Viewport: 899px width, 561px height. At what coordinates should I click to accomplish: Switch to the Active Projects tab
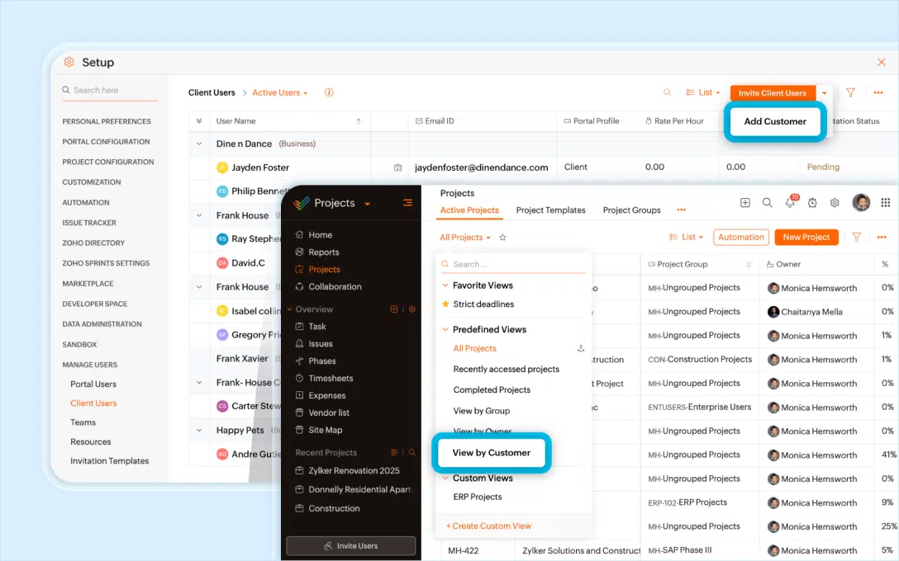[469, 210]
